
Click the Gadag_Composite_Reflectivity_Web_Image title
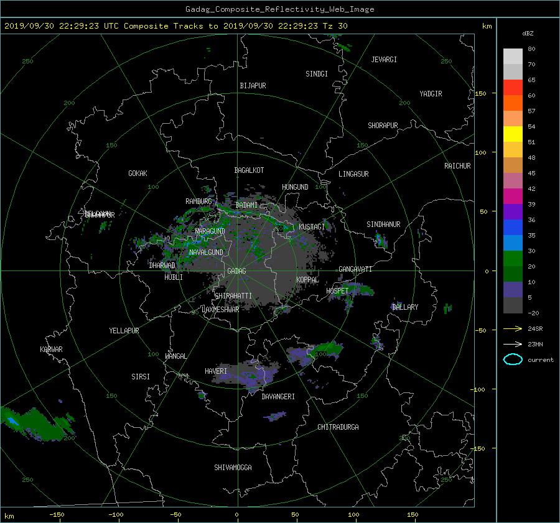click(x=279, y=9)
